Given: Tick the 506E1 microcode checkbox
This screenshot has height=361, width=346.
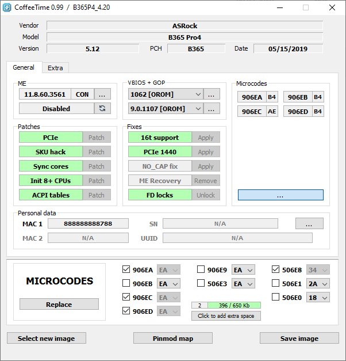Looking at the screenshot, I should pos(275,283).
